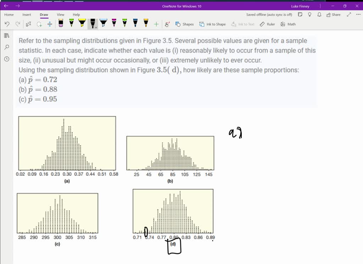Select the Eraser tool
This screenshot has width=363, height=264.
click(x=61, y=23)
